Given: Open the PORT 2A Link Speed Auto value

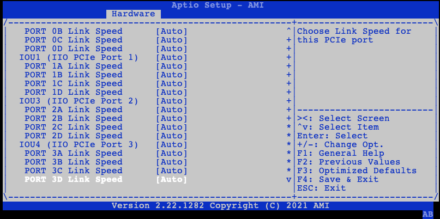Looking at the screenshot, I should (171, 109).
